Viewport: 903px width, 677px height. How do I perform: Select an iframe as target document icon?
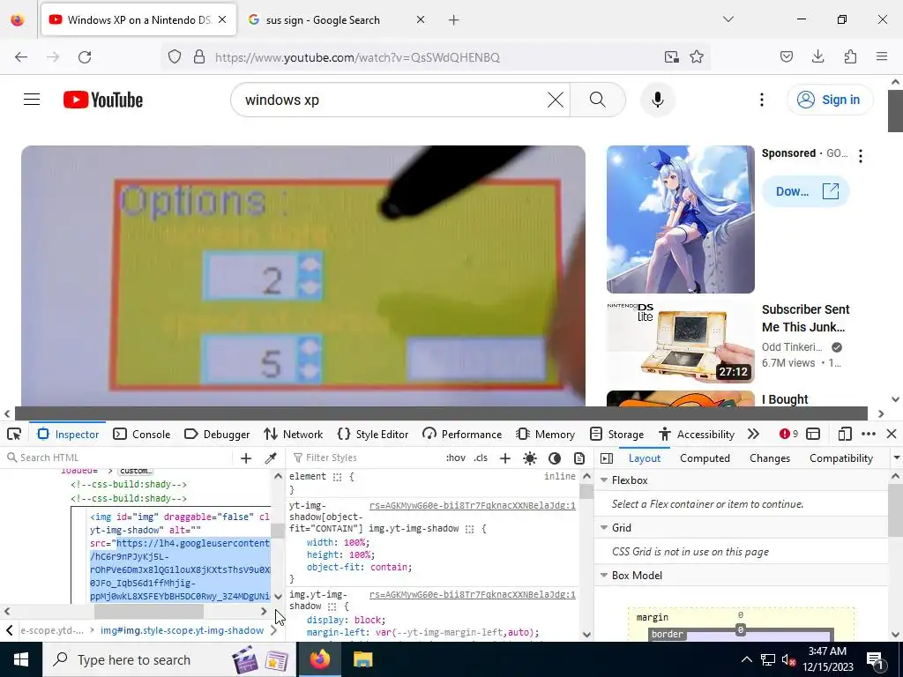(813, 434)
